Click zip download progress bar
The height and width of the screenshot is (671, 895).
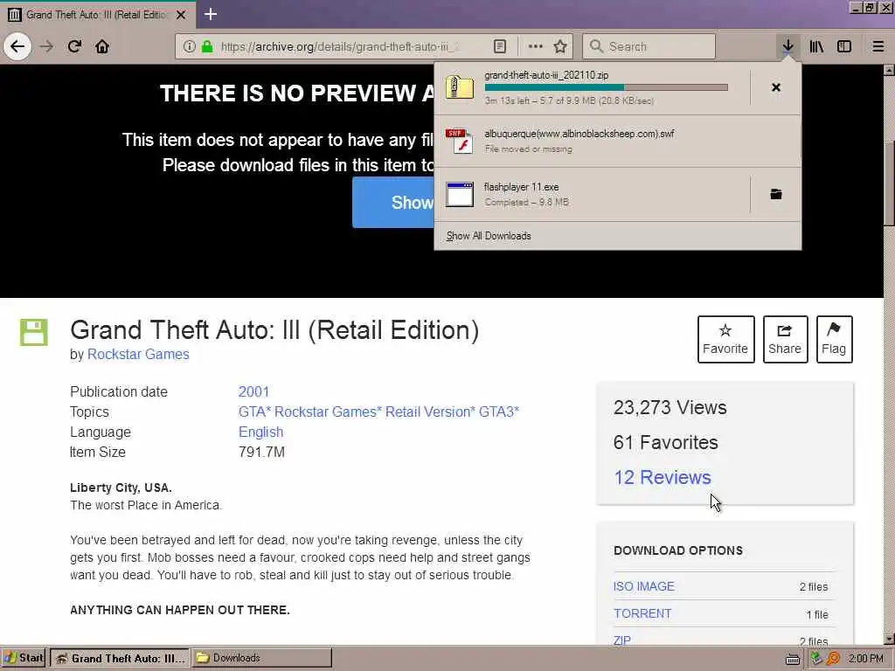[607, 88]
